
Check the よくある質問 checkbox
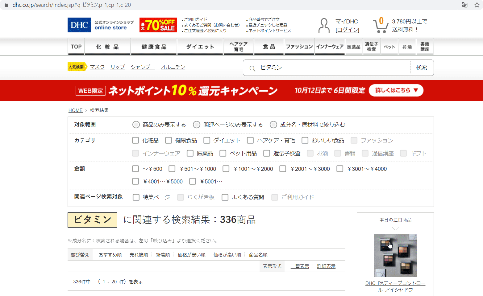click(x=225, y=197)
